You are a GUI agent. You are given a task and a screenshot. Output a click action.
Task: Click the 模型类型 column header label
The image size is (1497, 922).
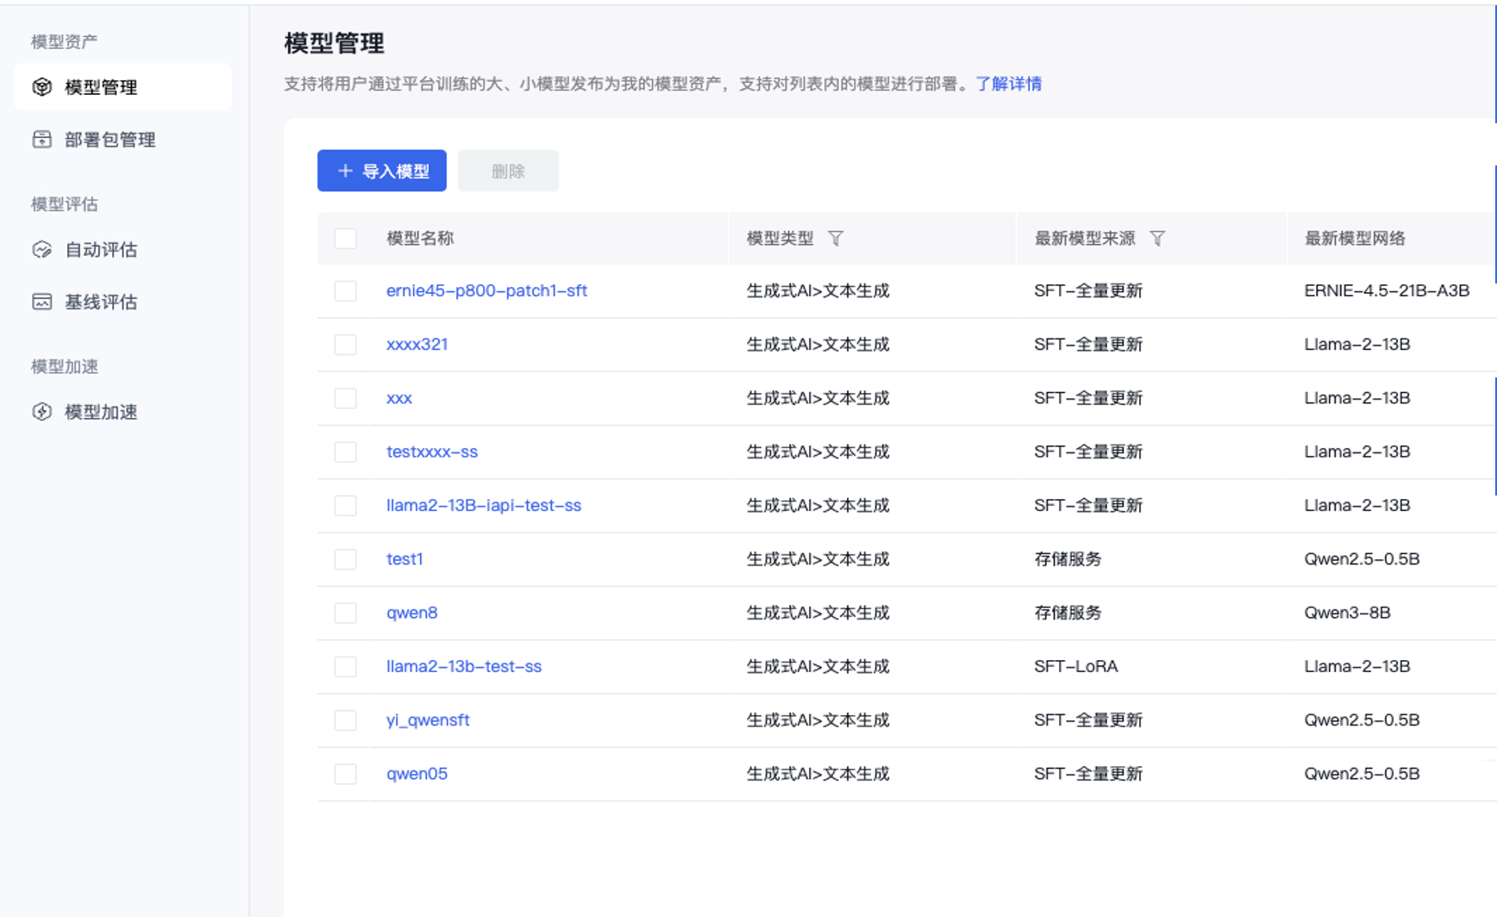780,239
